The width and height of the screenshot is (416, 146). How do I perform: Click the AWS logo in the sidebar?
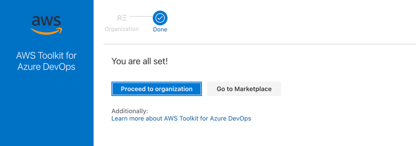point(47,25)
